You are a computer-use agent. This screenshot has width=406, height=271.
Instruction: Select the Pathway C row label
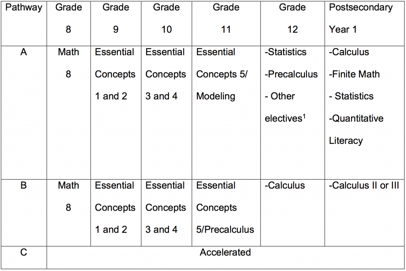[x=23, y=252]
